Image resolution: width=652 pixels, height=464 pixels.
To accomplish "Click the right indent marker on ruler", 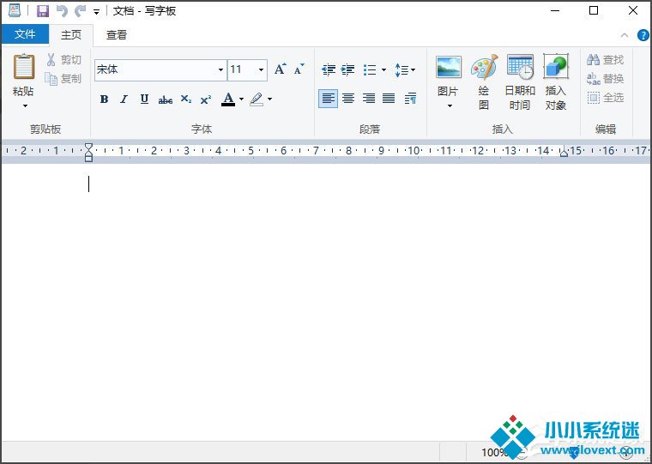I will pos(564,152).
